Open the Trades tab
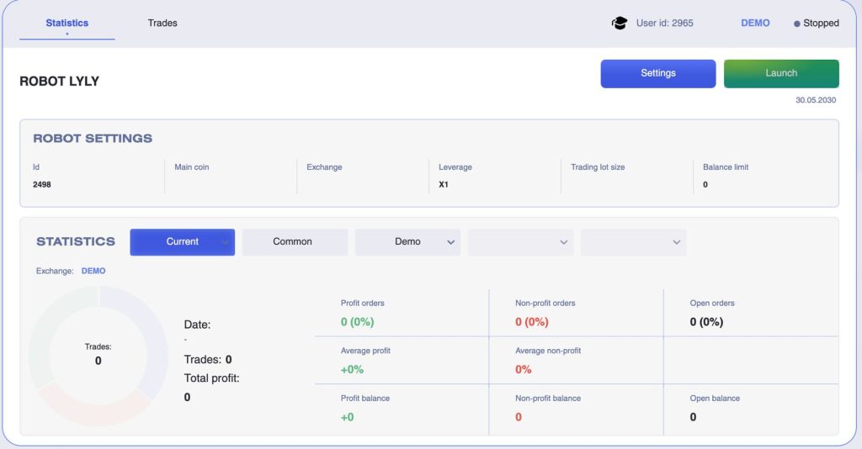Screen dimensions: 862x449 tap(162, 23)
